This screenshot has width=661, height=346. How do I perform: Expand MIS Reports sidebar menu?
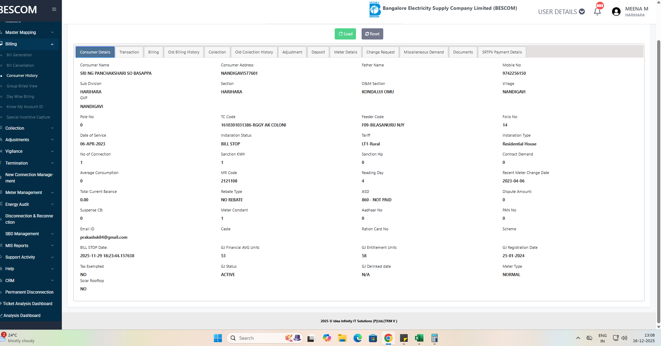click(29, 246)
